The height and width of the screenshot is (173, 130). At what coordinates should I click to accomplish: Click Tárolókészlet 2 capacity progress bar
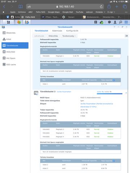[109, 94]
